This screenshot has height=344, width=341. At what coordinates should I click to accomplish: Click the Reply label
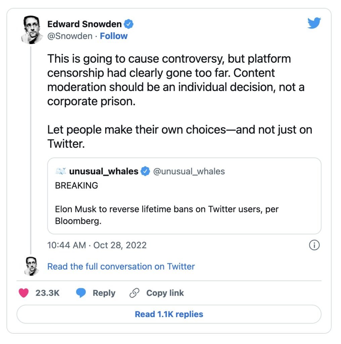coord(104,293)
